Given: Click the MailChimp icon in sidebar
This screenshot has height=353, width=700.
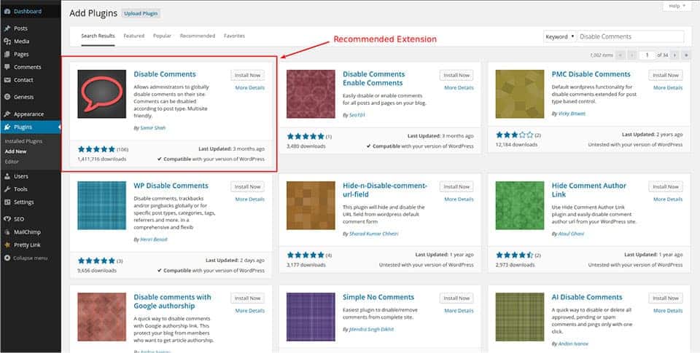Looking at the screenshot, I should tap(7, 231).
